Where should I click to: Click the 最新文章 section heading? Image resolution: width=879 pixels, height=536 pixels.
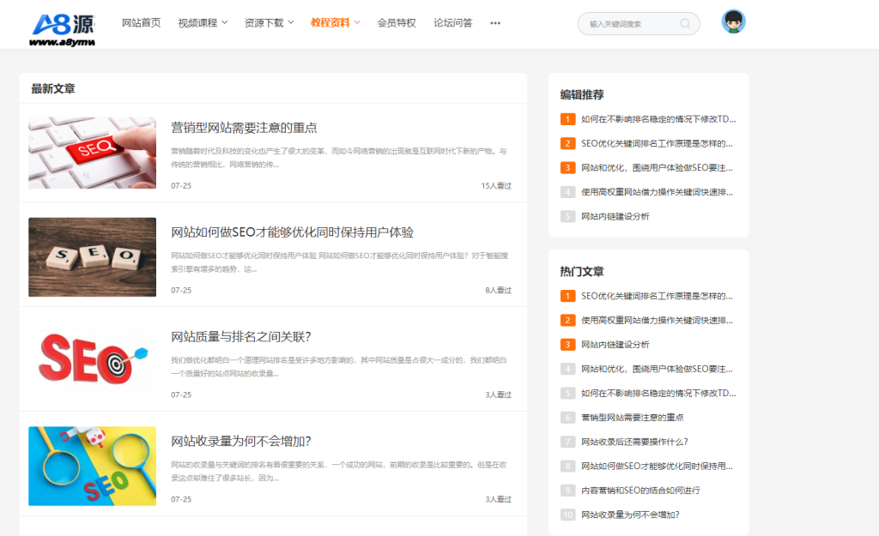(x=52, y=88)
